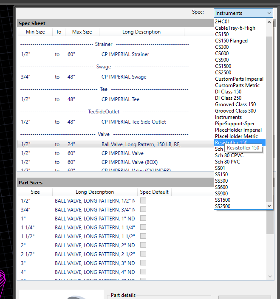Check Spec Default for 1/2" ball valve
Screen dimensions: 280x299
click(x=143, y=200)
